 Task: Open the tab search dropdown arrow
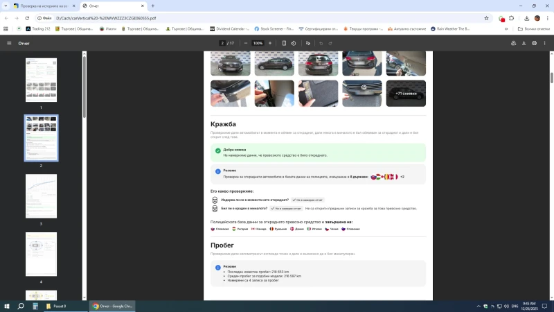point(6,6)
